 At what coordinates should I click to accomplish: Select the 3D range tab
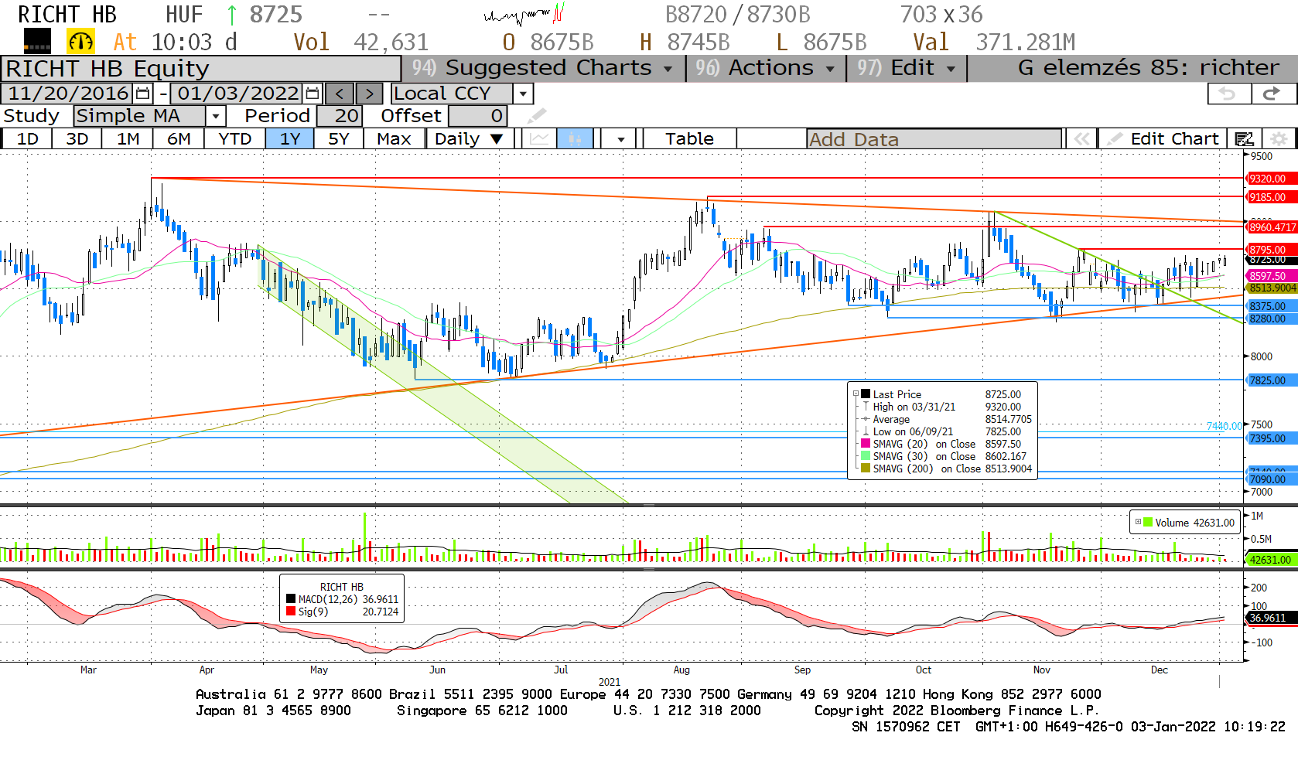click(77, 139)
